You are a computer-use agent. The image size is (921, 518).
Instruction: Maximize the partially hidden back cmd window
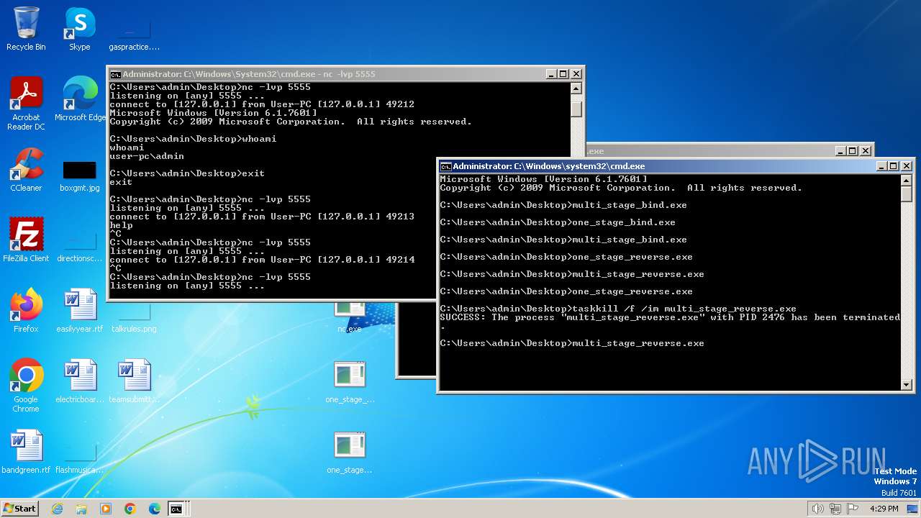point(853,151)
